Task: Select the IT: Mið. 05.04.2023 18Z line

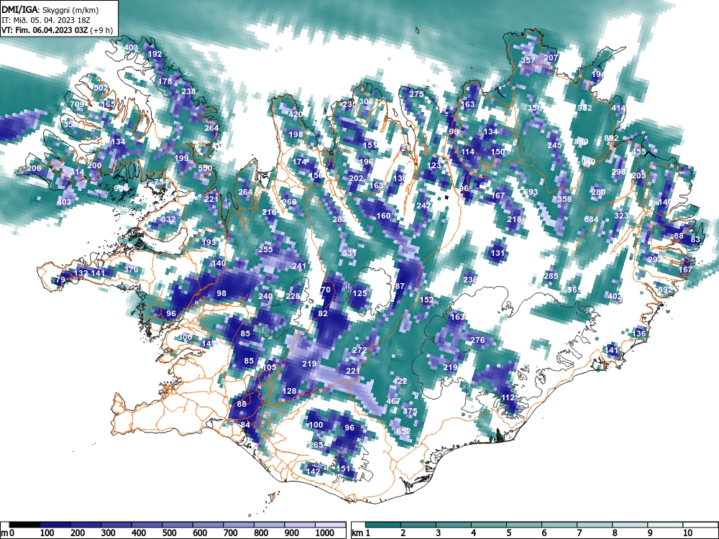Action: pyautogui.click(x=47, y=20)
